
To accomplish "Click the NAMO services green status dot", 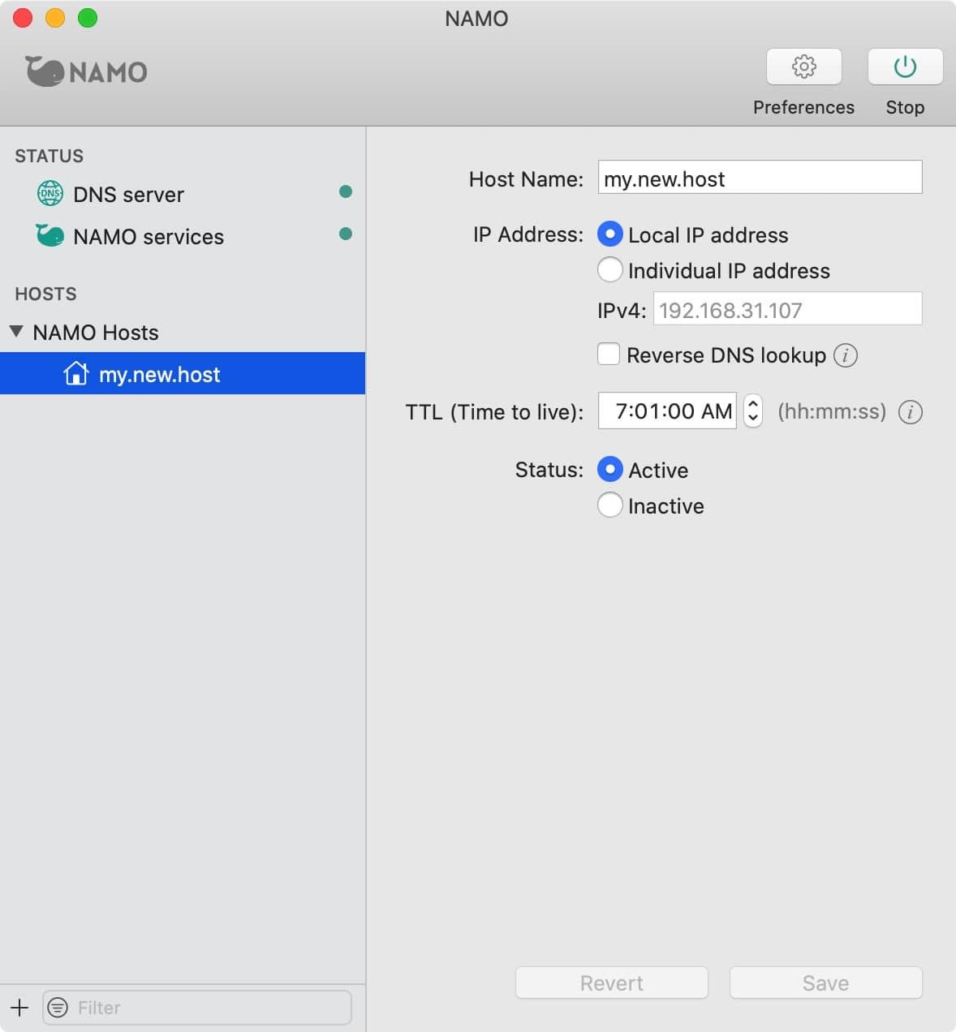I will tap(346, 234).
